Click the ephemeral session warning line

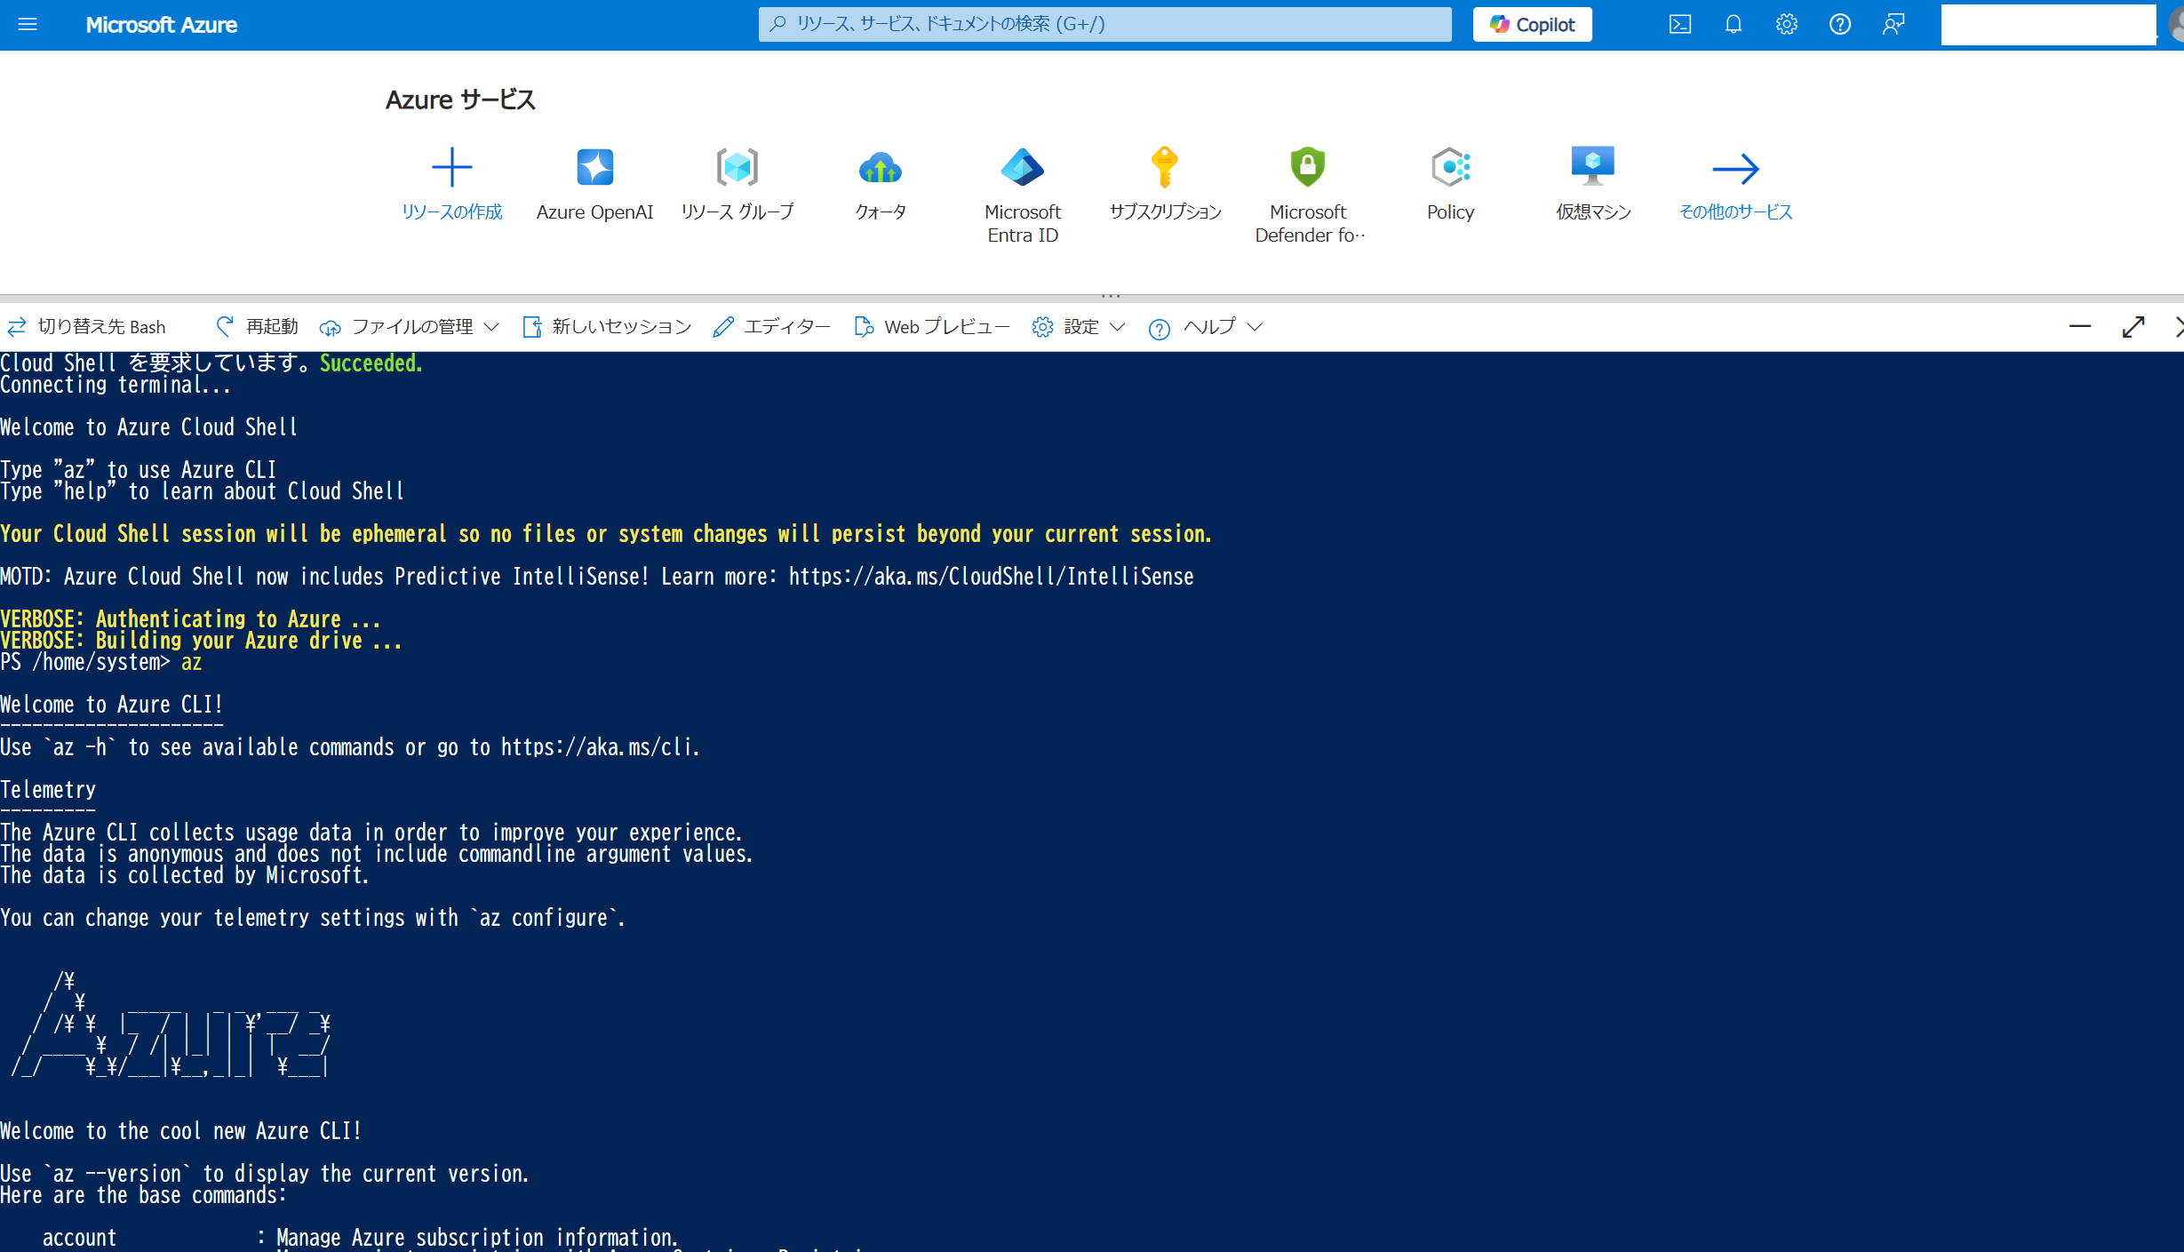point(606,534)
